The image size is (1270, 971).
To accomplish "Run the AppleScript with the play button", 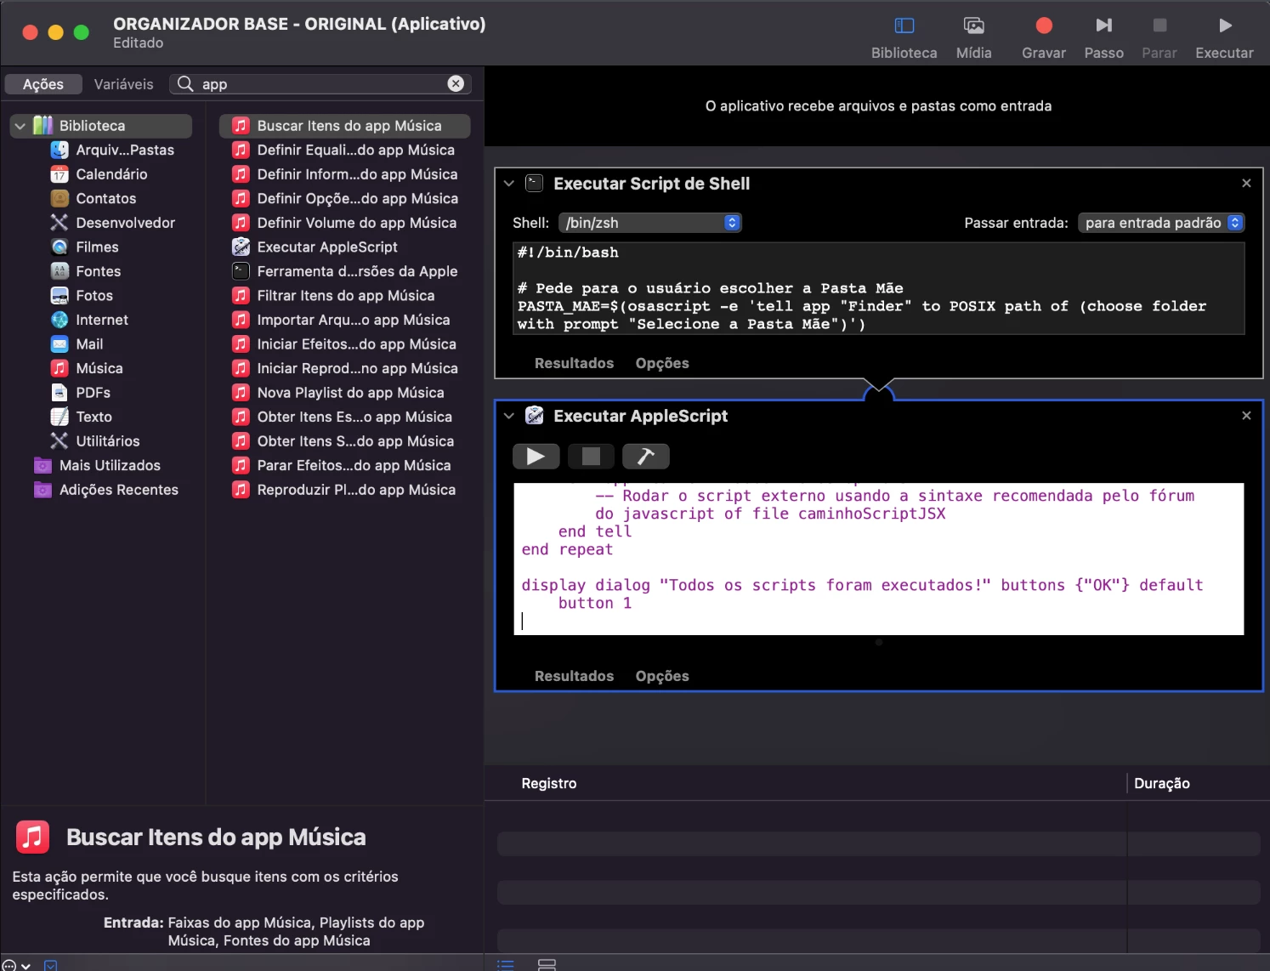I will pyautogui.click(x=536, y=457).
